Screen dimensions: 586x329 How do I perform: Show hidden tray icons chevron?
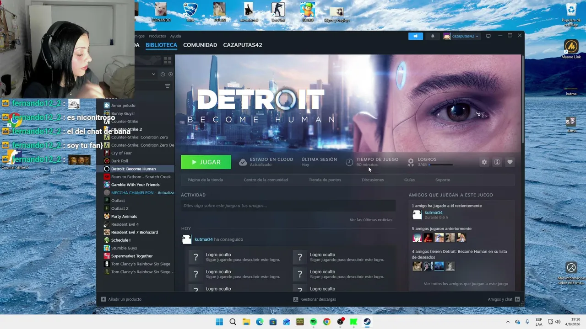[507, 322]
